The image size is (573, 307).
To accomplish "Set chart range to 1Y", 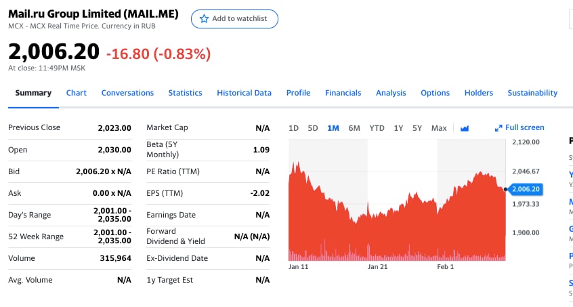I will click(x=398, y=128).
